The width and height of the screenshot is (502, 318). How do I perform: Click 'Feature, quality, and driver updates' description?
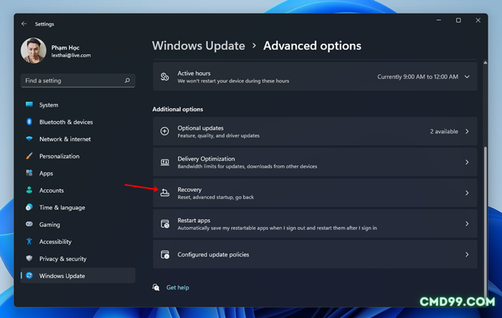point(218,135)
